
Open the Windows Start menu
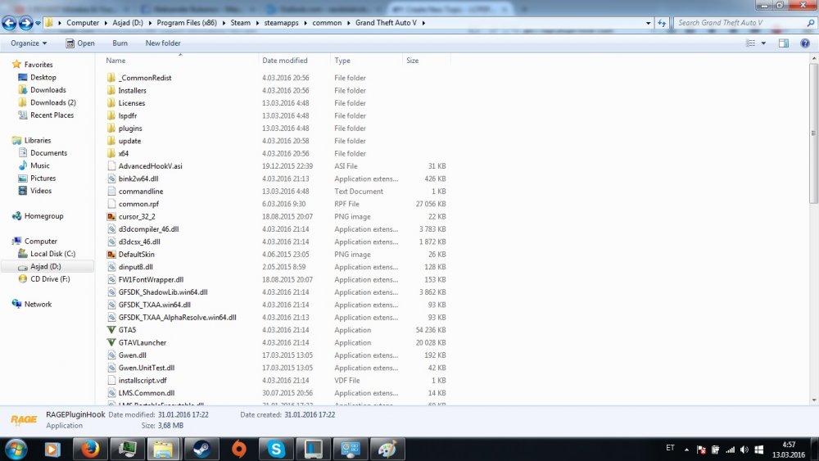pos(16,449)
